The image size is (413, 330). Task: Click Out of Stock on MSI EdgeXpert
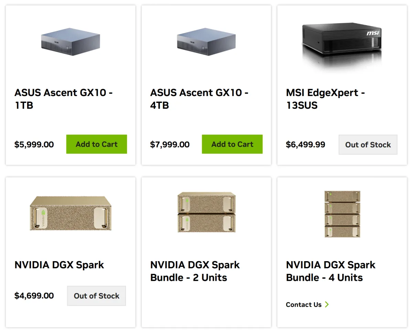pos(368,145)
